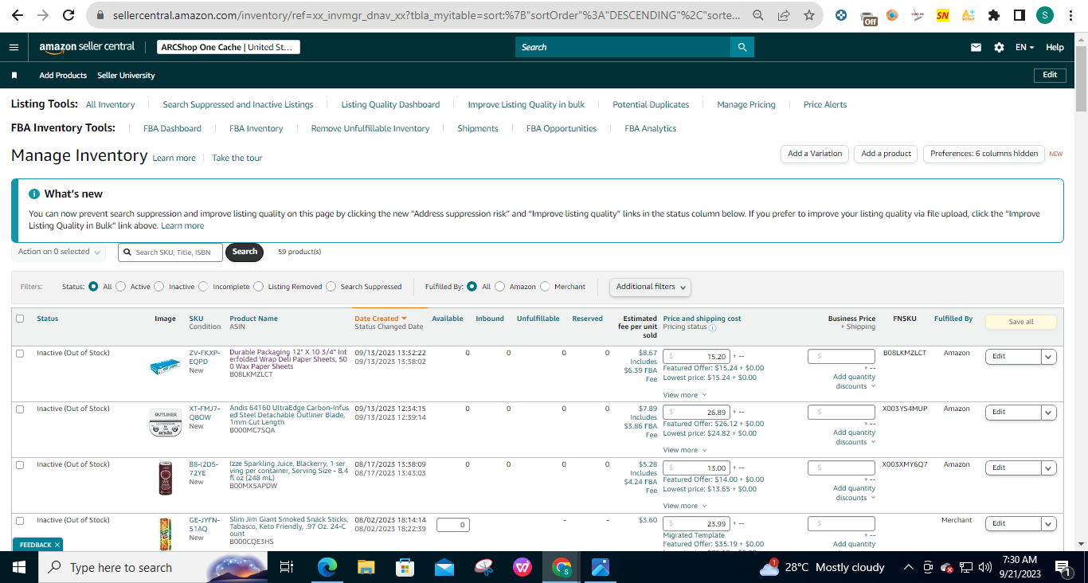Screen dimensions: 1088x583
Task: Open Microsoft Edge from taskbar
Action: [x=327, y=567]
